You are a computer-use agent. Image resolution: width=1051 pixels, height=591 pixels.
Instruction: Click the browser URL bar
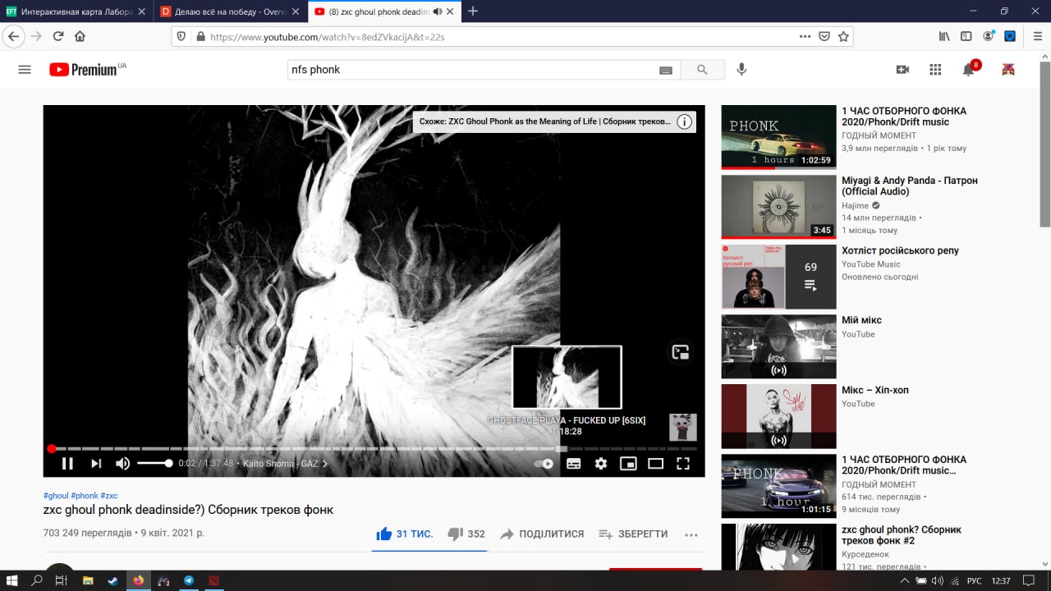(501, 36)
